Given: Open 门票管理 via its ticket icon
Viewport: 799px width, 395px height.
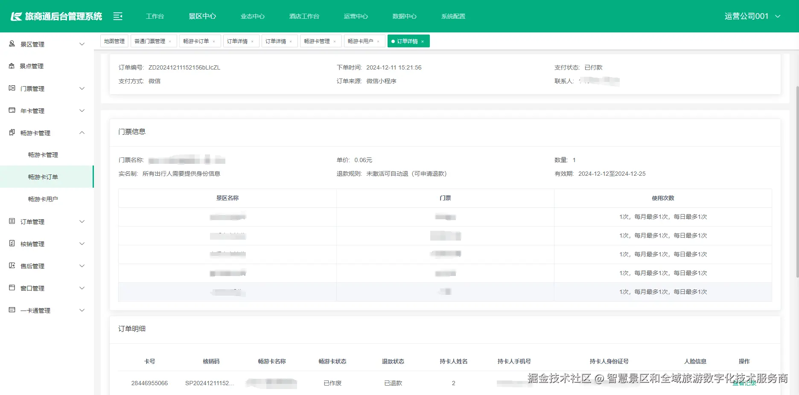Looking at the screenshot, I should (x=11, y=88).
